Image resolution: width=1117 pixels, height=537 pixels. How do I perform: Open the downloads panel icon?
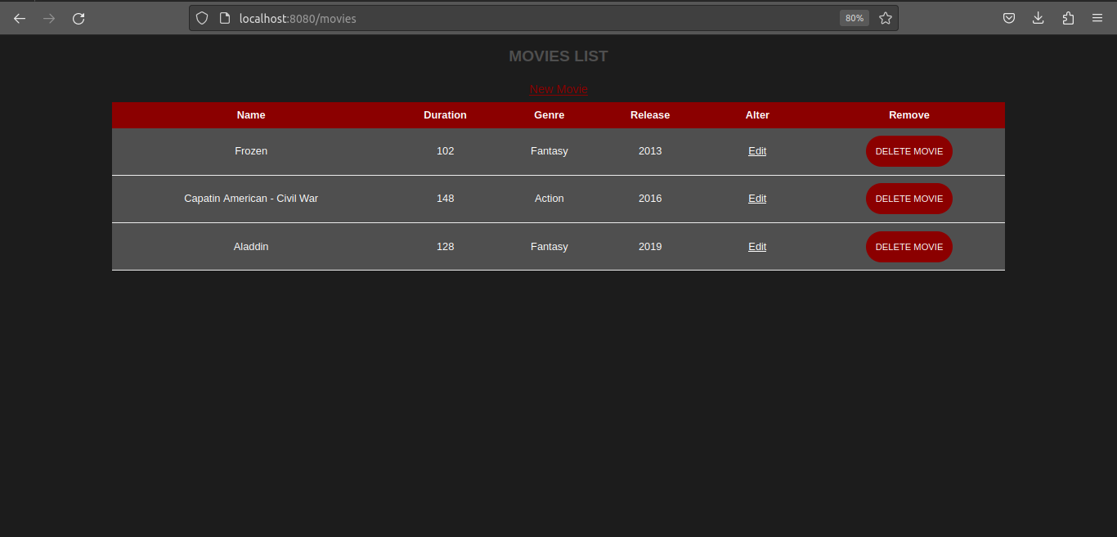click(1038, 18)
